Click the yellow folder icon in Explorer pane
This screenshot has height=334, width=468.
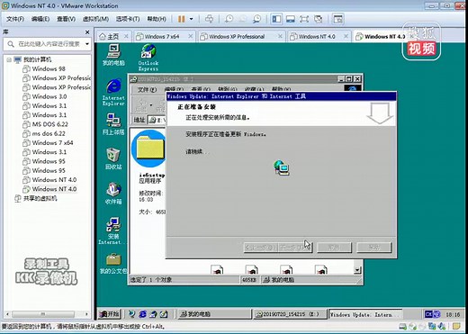pos(149,149)
